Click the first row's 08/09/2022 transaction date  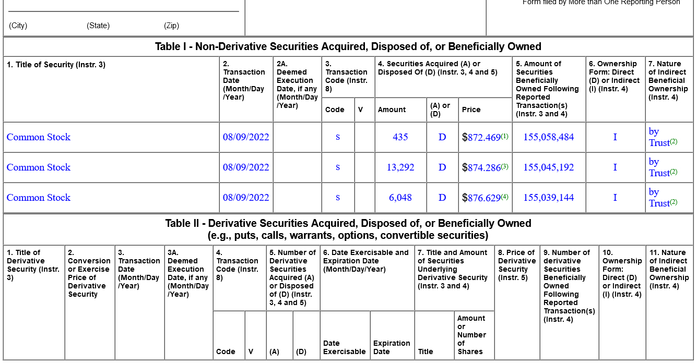pyautogui.click(x=246, y=137)
